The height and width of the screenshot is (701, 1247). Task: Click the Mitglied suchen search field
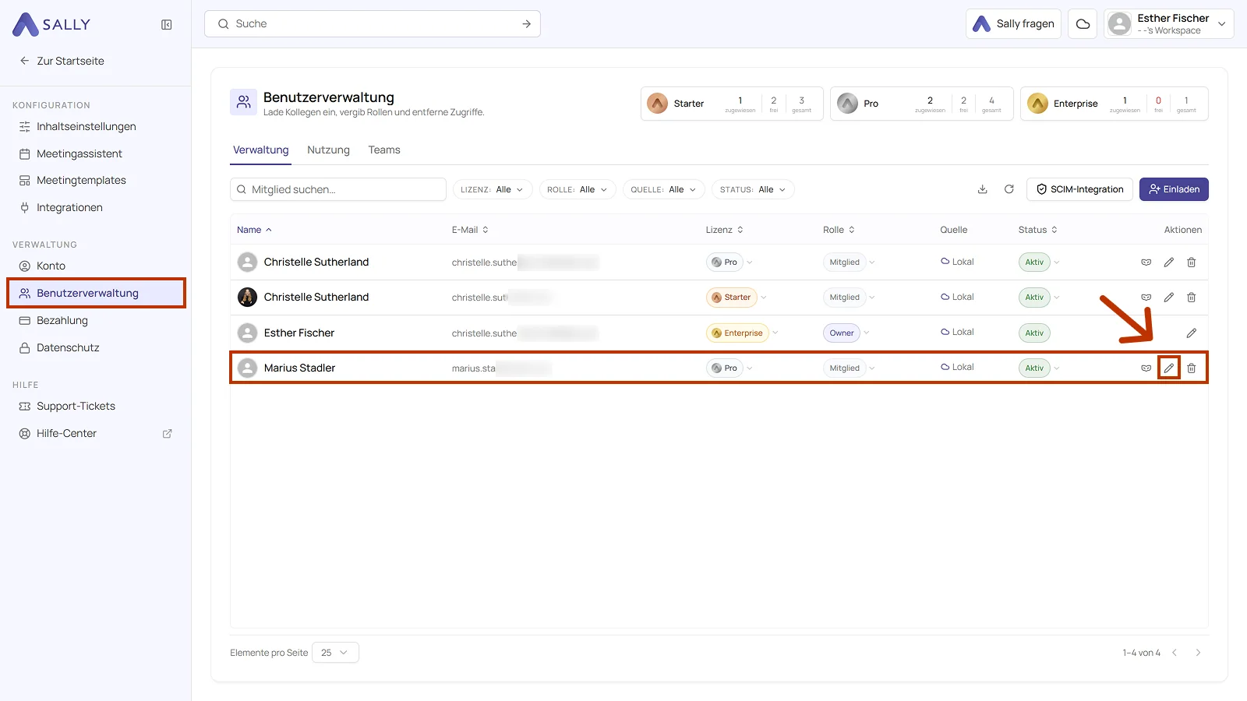(338, 189)
